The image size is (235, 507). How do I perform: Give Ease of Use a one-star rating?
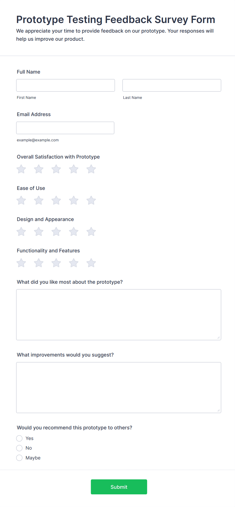(21, 200)
